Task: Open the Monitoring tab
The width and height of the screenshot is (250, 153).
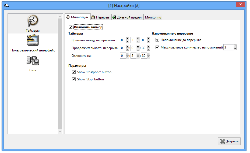Action: tap(153, 17)
